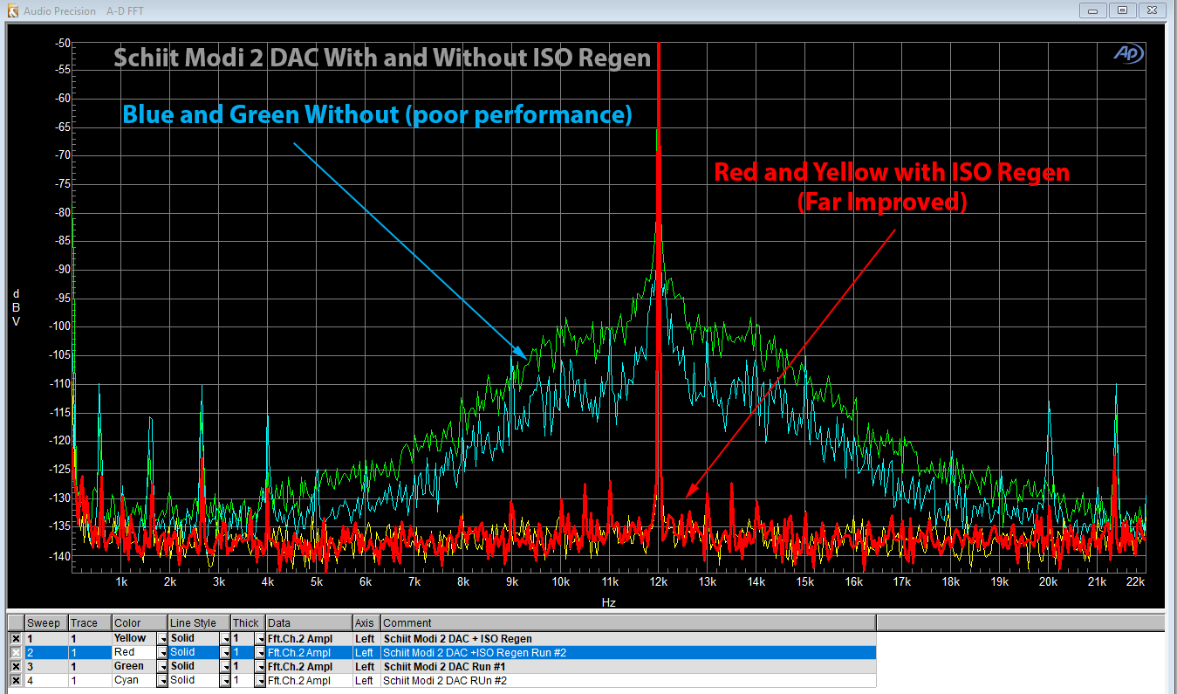
Task: Click the -100 dBV axis tick label
Action: (61, 326)
